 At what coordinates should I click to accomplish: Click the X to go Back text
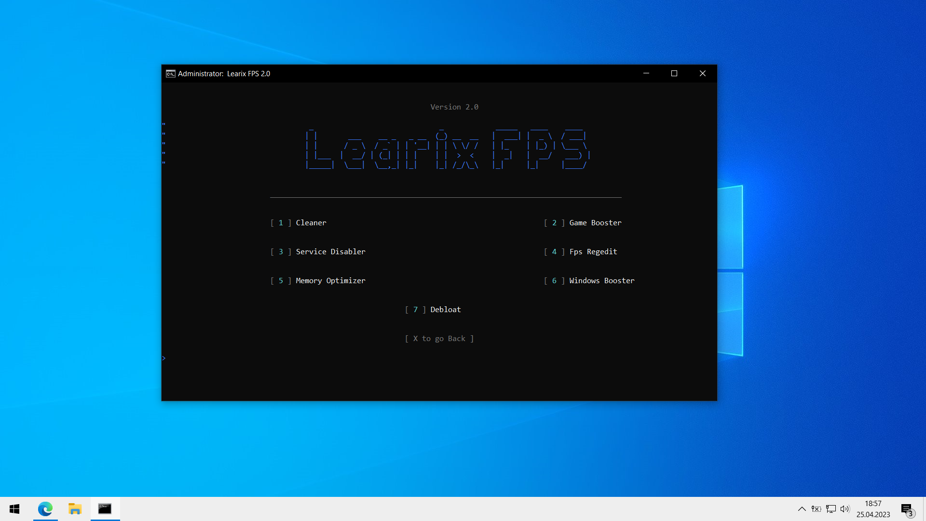click(439, 339)
